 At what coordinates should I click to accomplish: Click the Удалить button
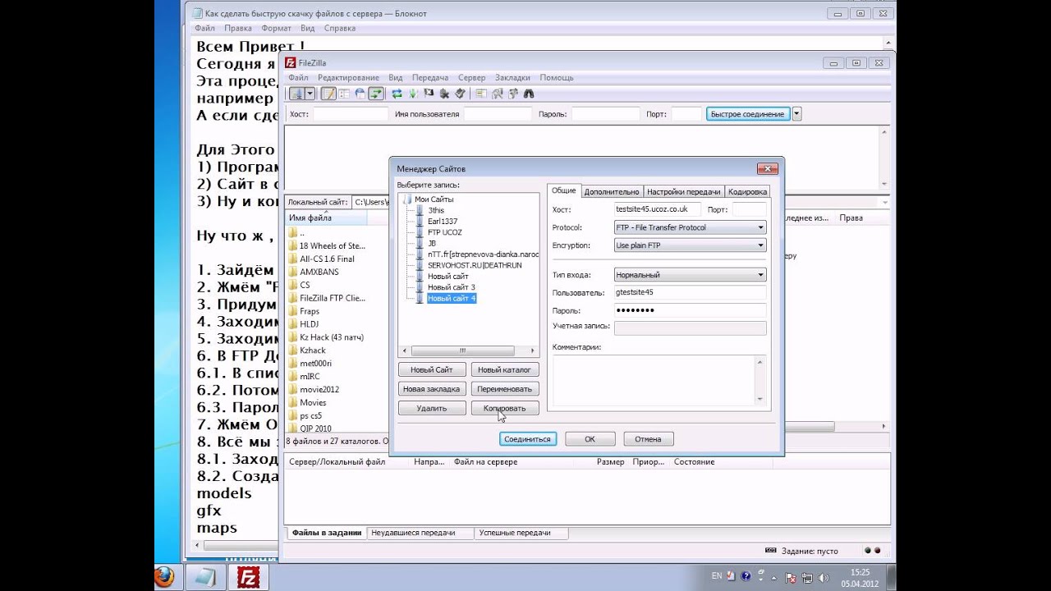[432, 408]
